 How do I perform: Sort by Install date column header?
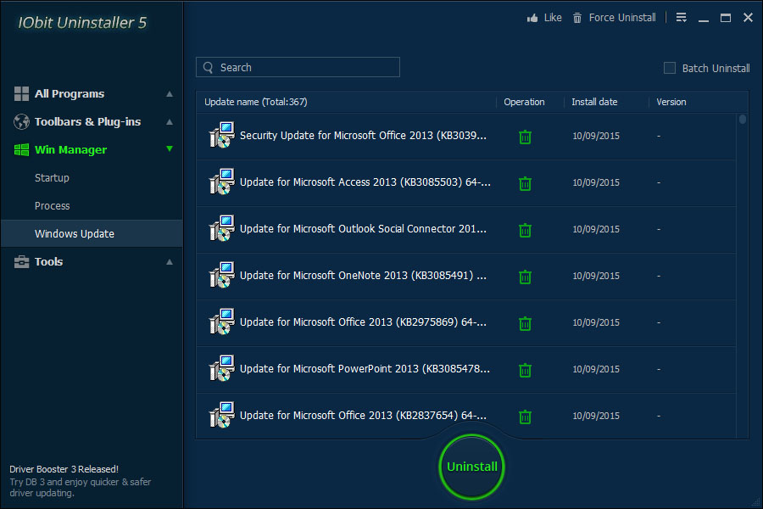594,102
